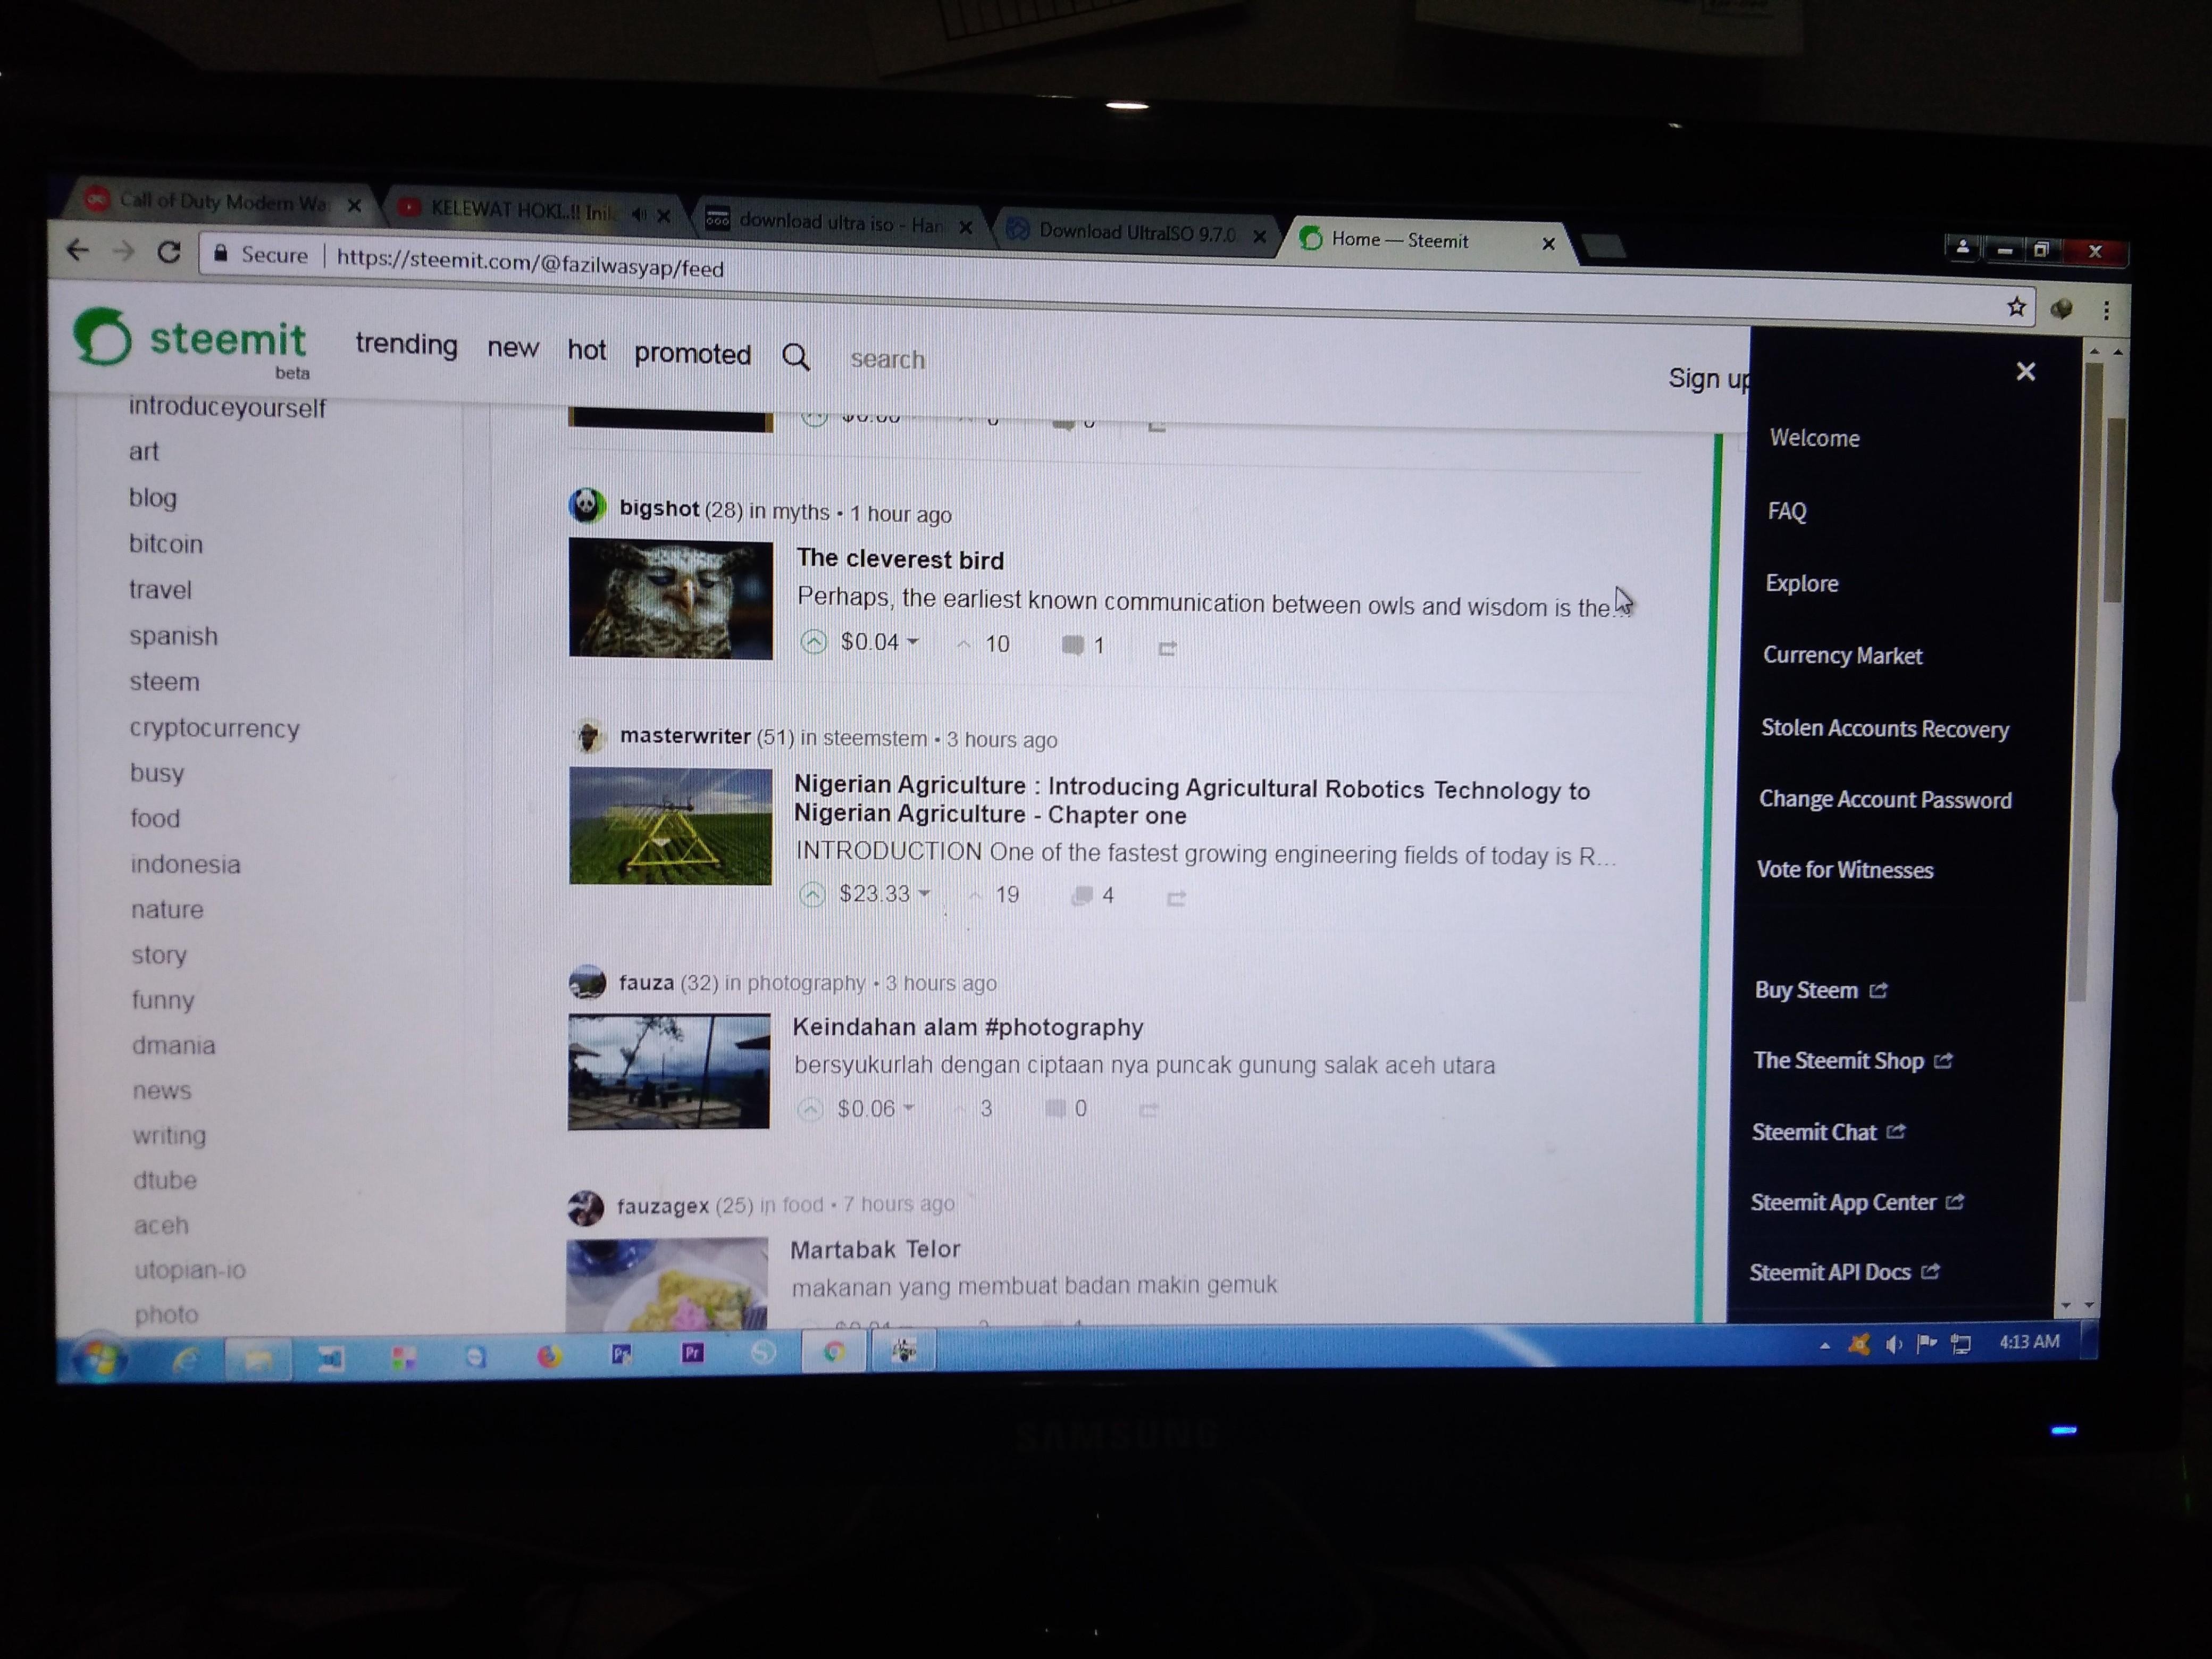Open Buy Steem external link
Viewport: 2212px width, 1659px height.
1820,990
